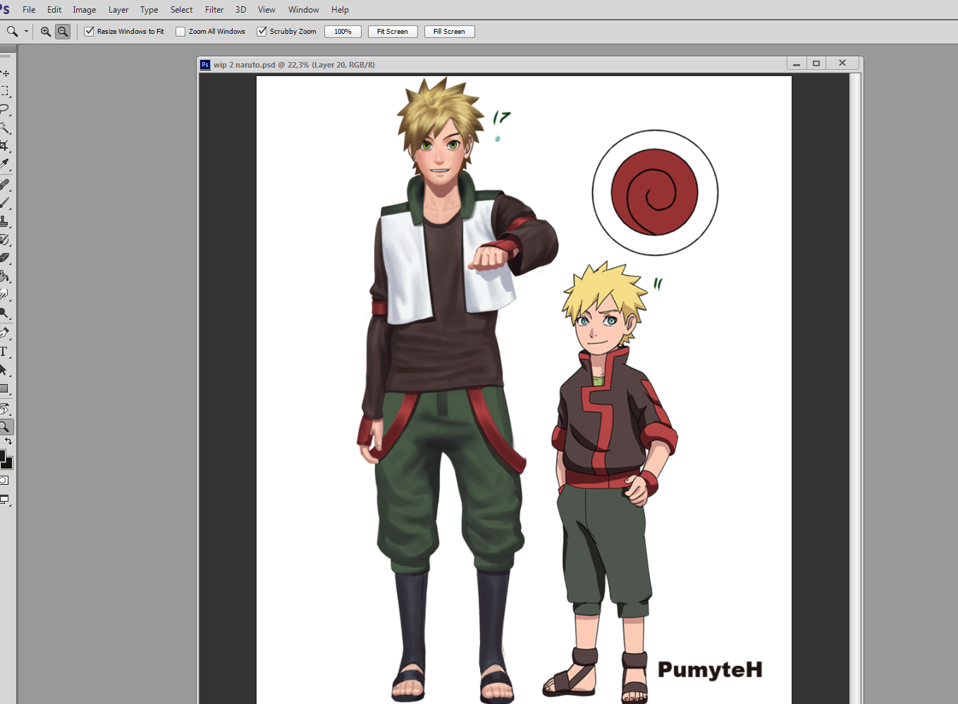Screen dimensions: 958x704
Task: Select the Paint Bucket tool
Action: [x=6, y=276]
